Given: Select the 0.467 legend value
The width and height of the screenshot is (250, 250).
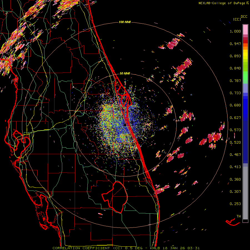Looking at the screenshot, I should click(235, 155).
